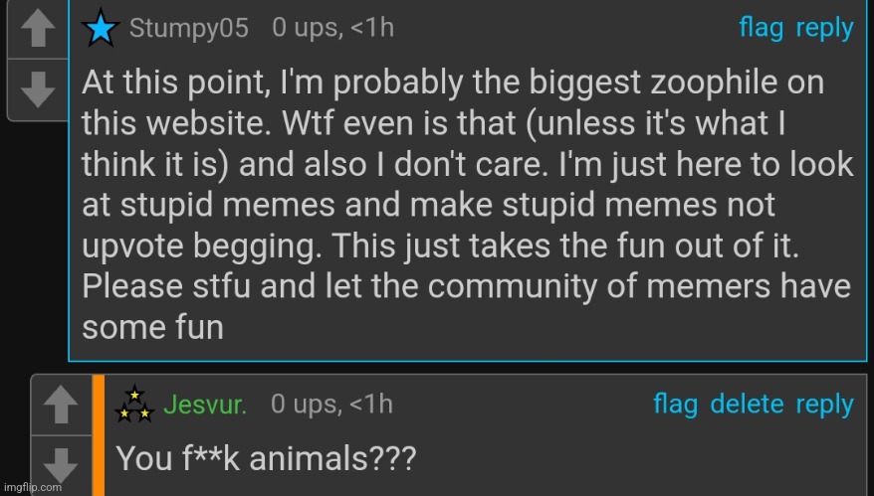874x496 pixels.
Task: Click the "You f**k animals???" comment text
Action: point(266,457)
